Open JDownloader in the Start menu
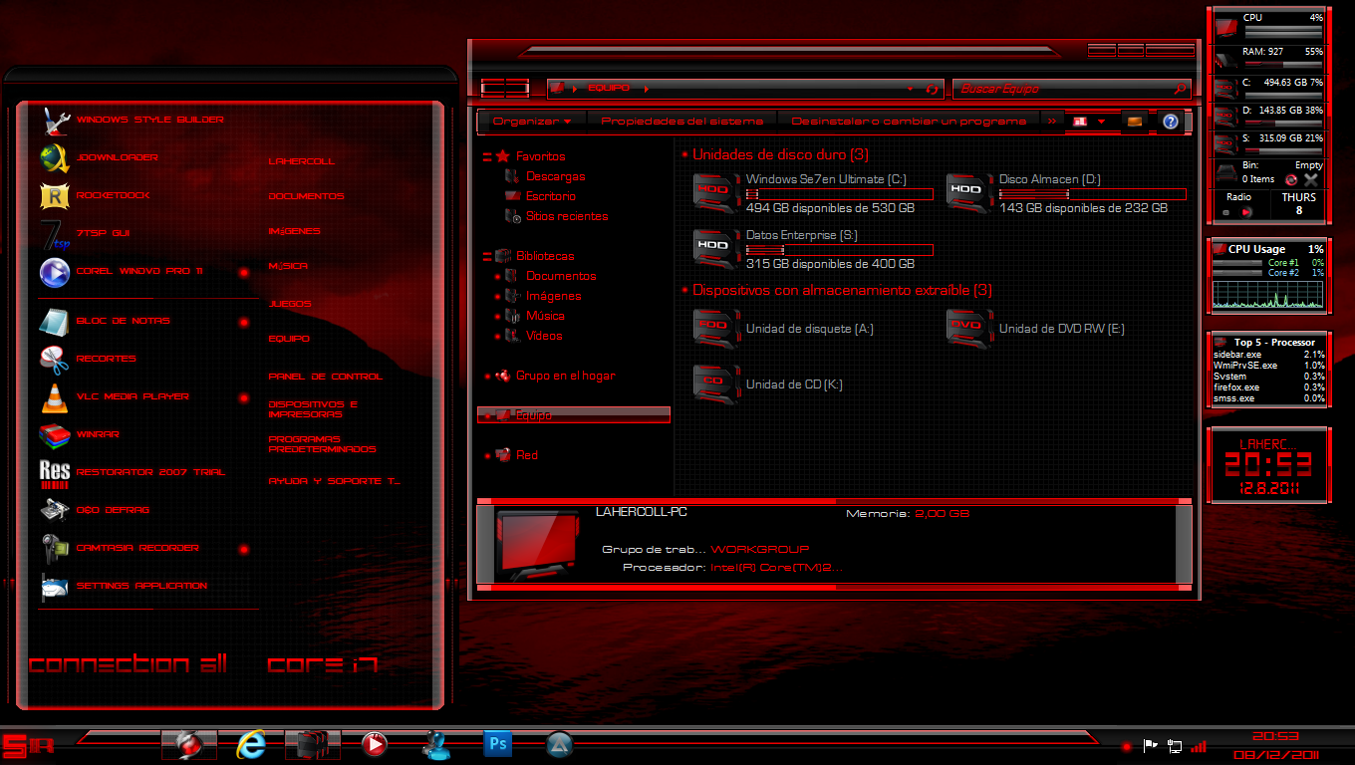 tap(117, 157)
